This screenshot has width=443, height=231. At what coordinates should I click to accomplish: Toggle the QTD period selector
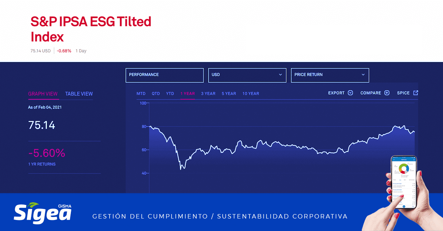pyautogui.click(x=155, y=93)
